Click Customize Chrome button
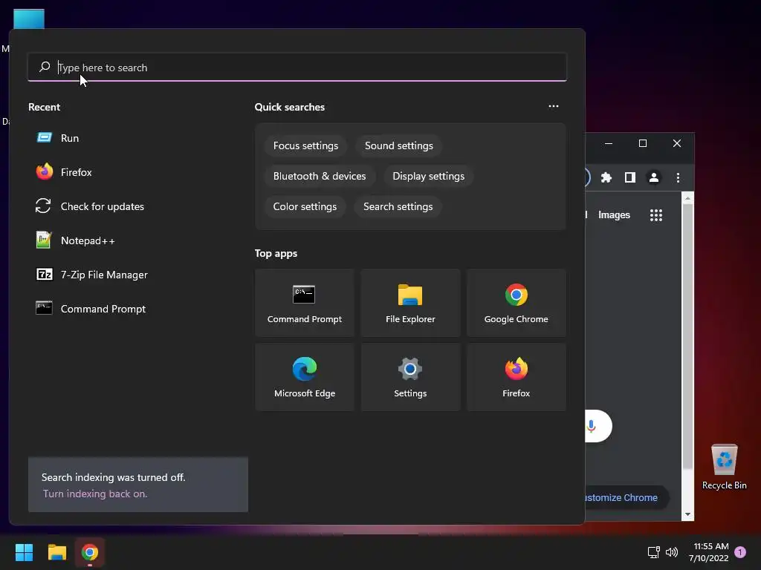 click(x=626, y=498)
